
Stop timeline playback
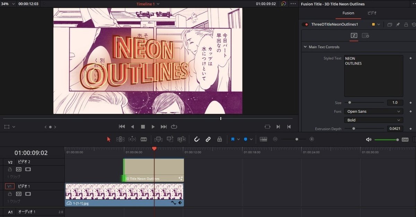point(143,127)
